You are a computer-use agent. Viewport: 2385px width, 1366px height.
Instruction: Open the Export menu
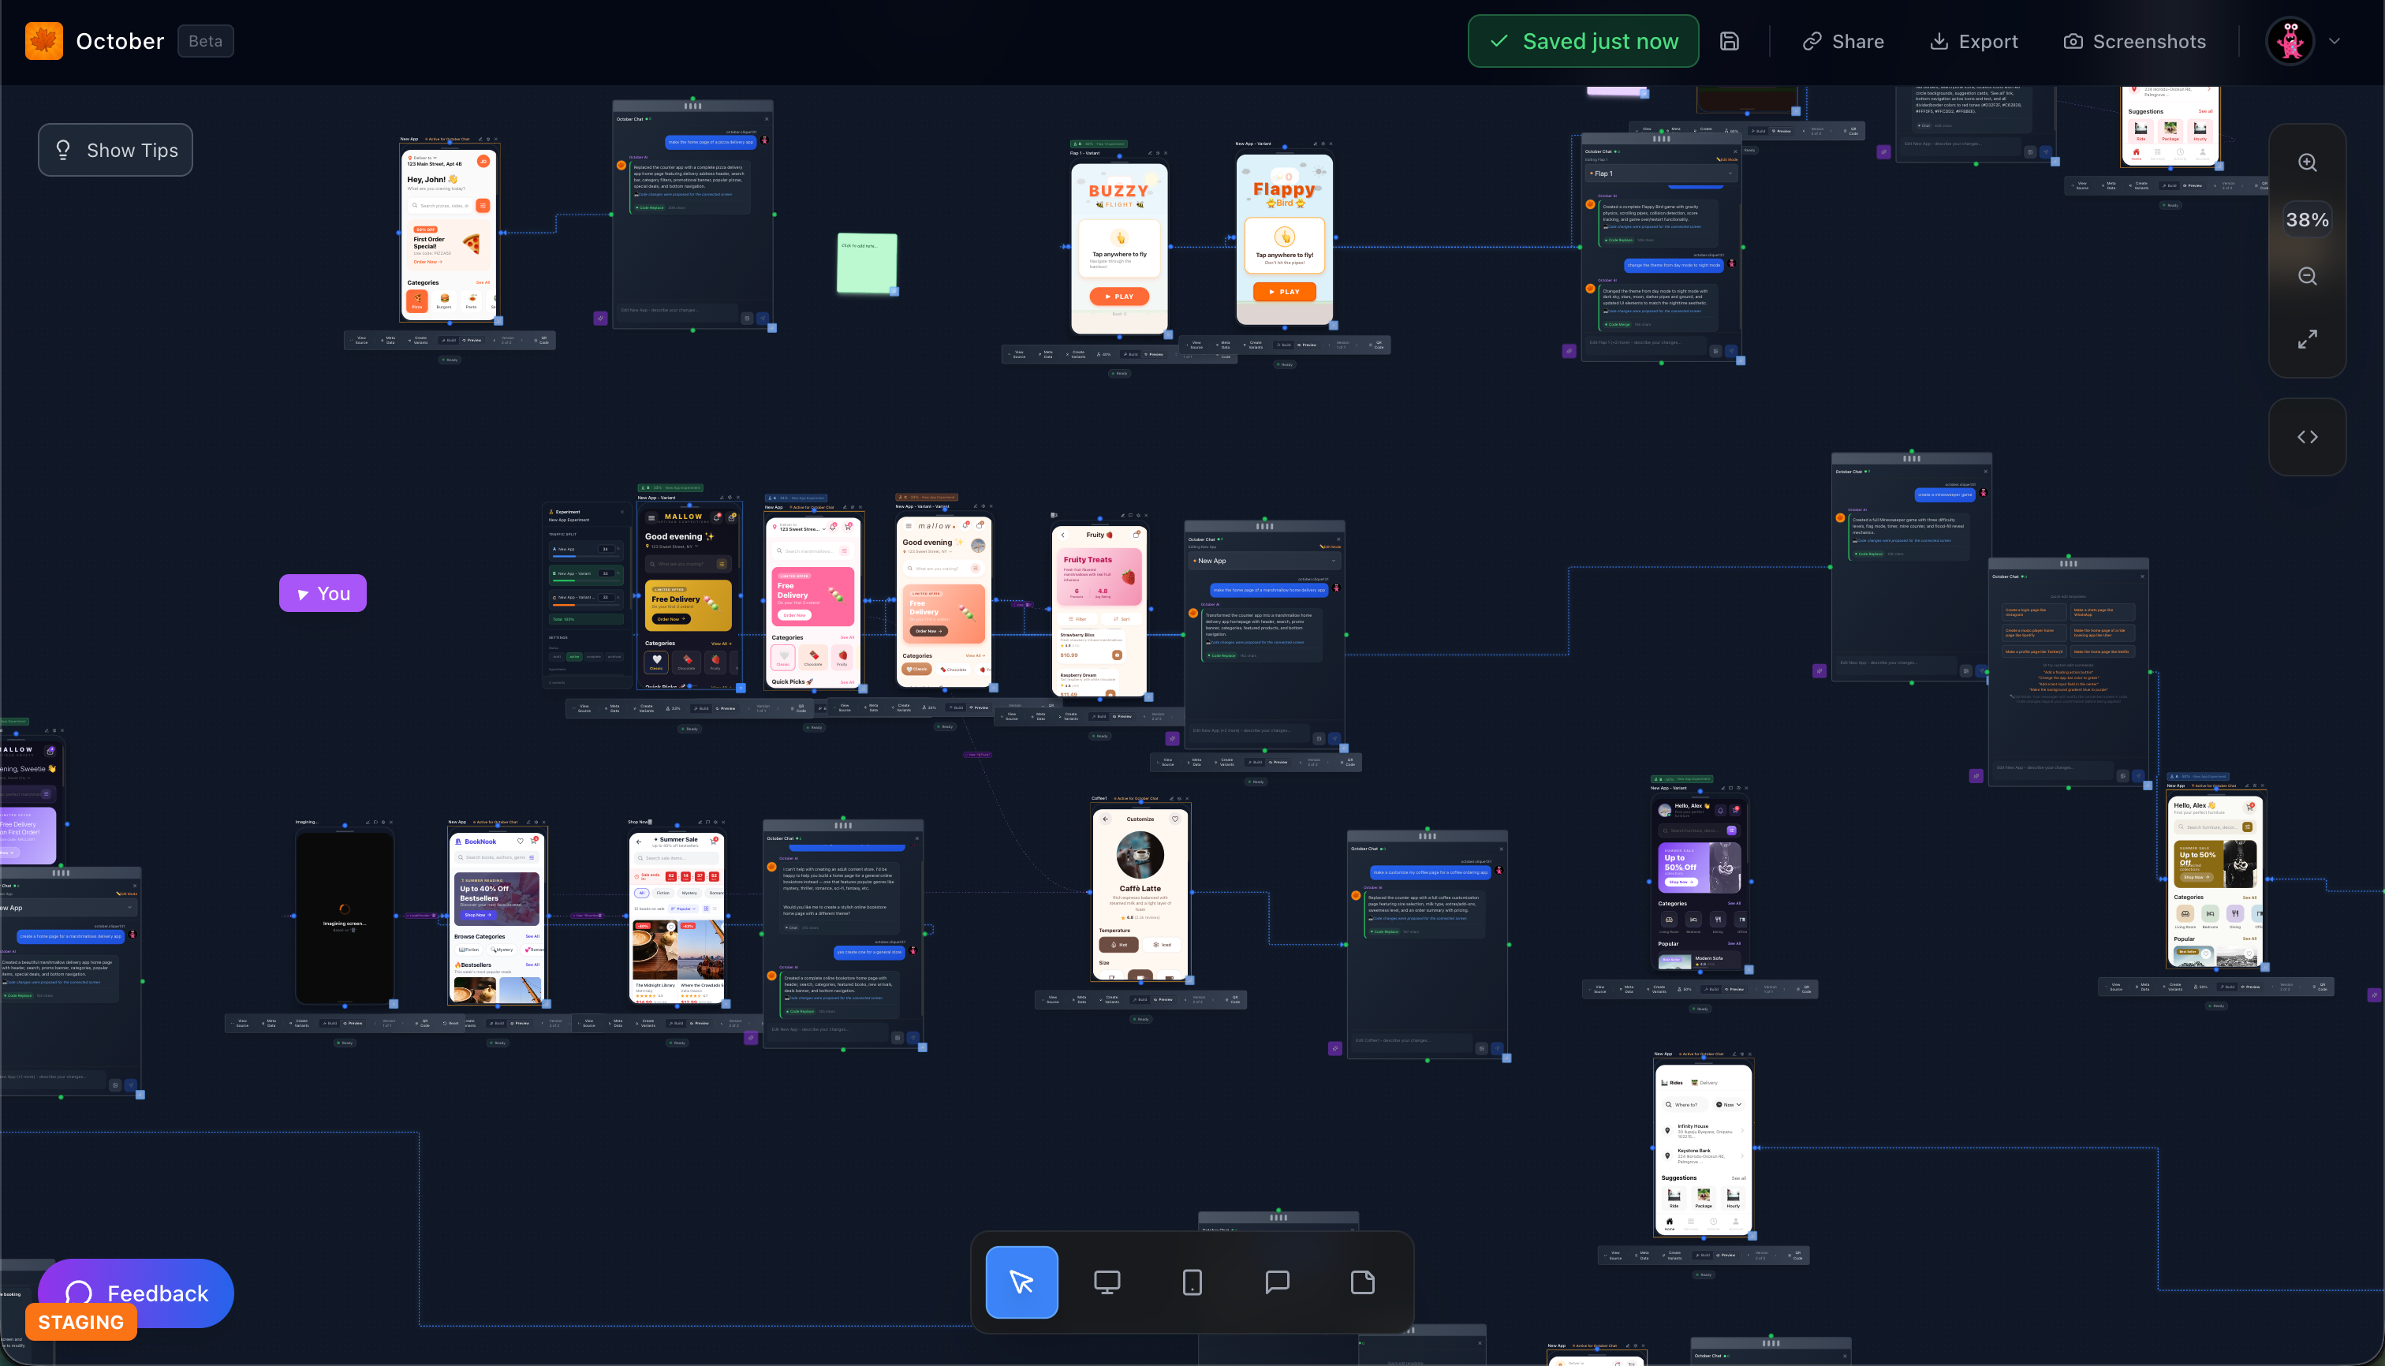1973,40
